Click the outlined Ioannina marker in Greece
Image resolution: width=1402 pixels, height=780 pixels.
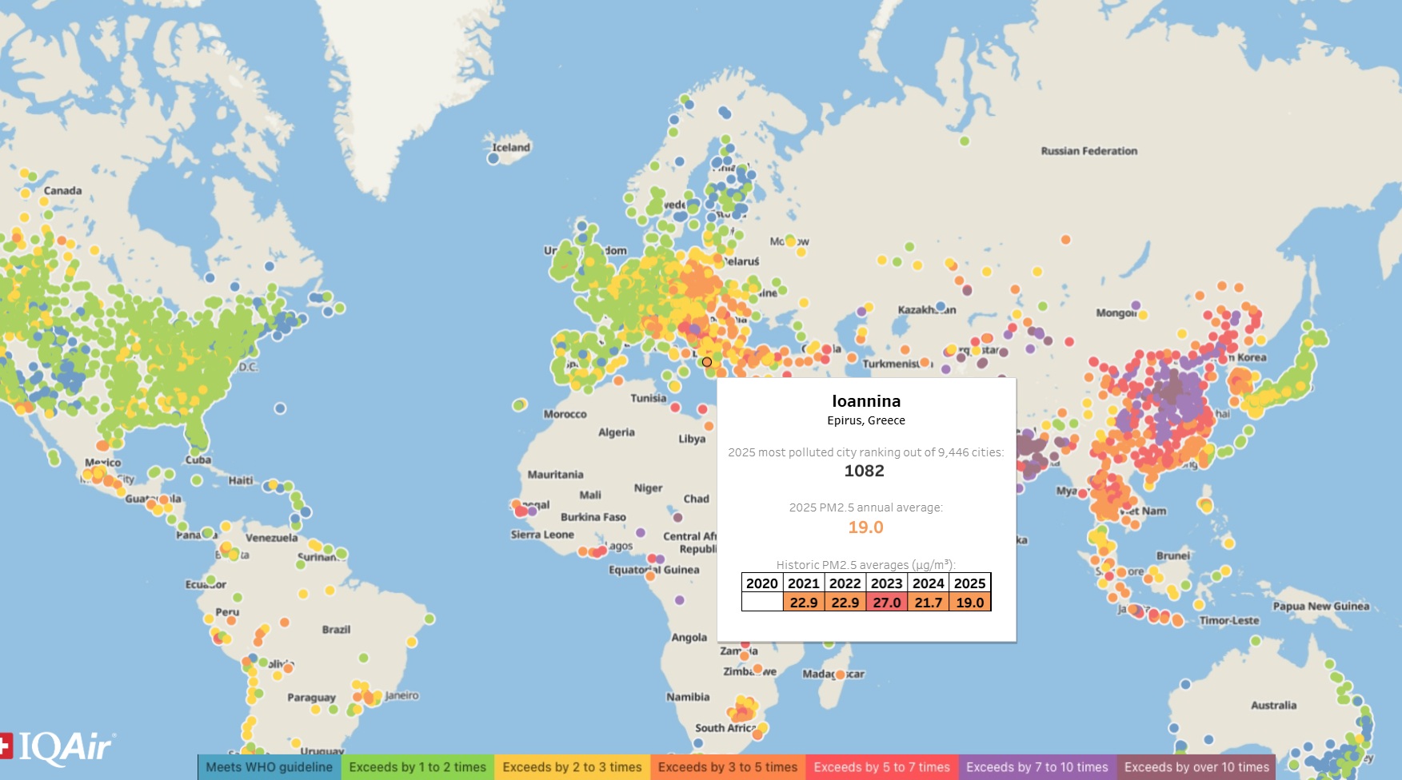[707, 362]
